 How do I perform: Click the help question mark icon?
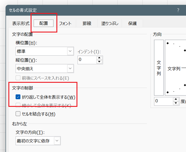pos(178,10)
